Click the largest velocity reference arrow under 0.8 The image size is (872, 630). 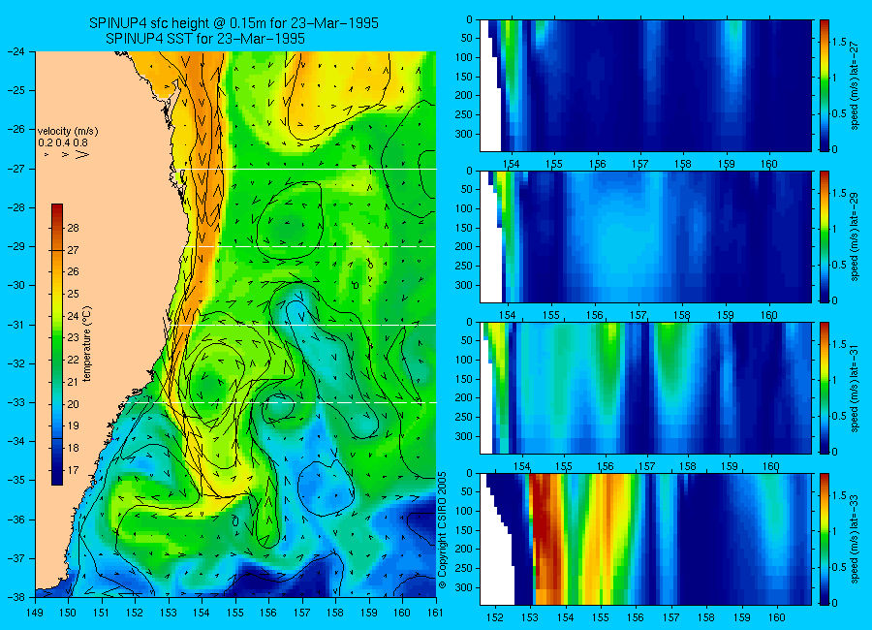coord(82,155)
